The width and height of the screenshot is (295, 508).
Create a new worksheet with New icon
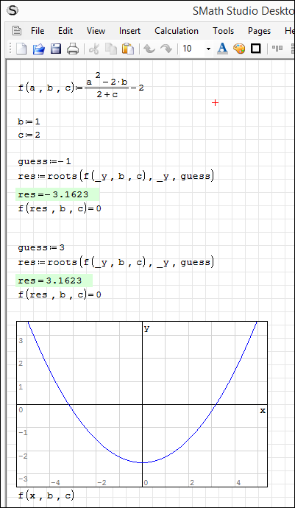pyautogui.click(x=21, y=49)
